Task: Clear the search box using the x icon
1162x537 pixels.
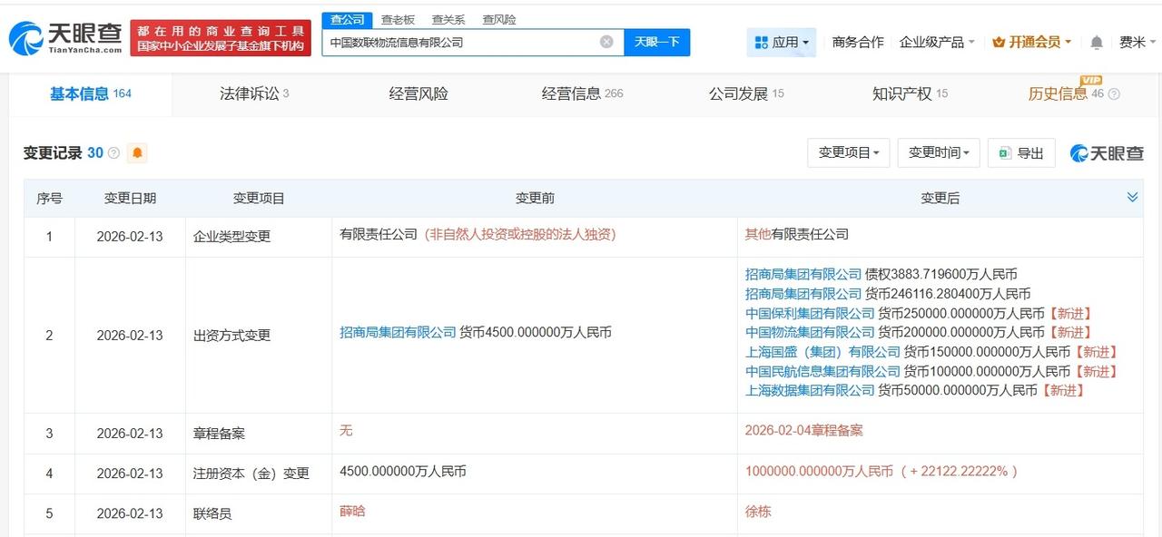Action: (606, 41)
